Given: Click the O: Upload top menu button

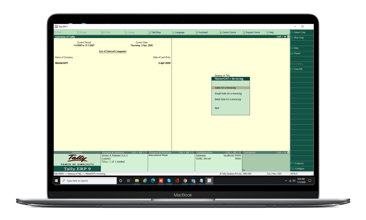Looking at the screenshot, I should pyautogui.click(x=136, y=32).
